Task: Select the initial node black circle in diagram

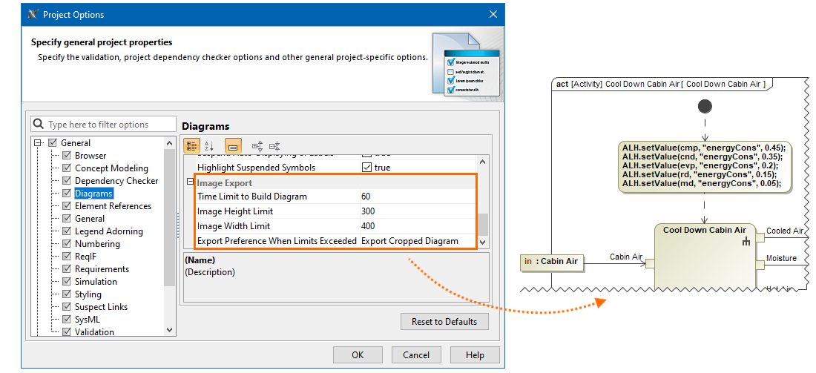Action: coord(704,106)
